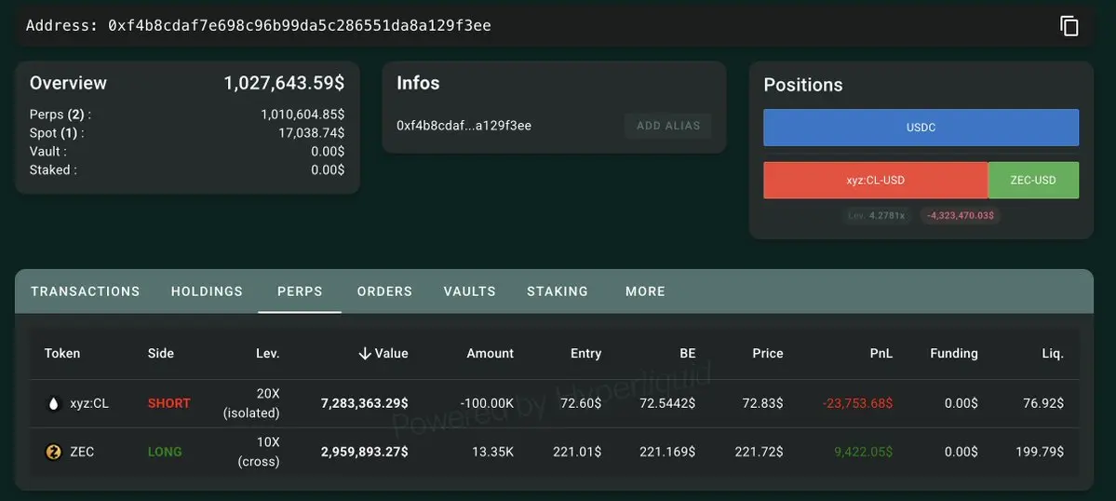This screenshot has height=501, width=1116.
Task: Click the Vault overview row label
Action: [x=48, y=152]
